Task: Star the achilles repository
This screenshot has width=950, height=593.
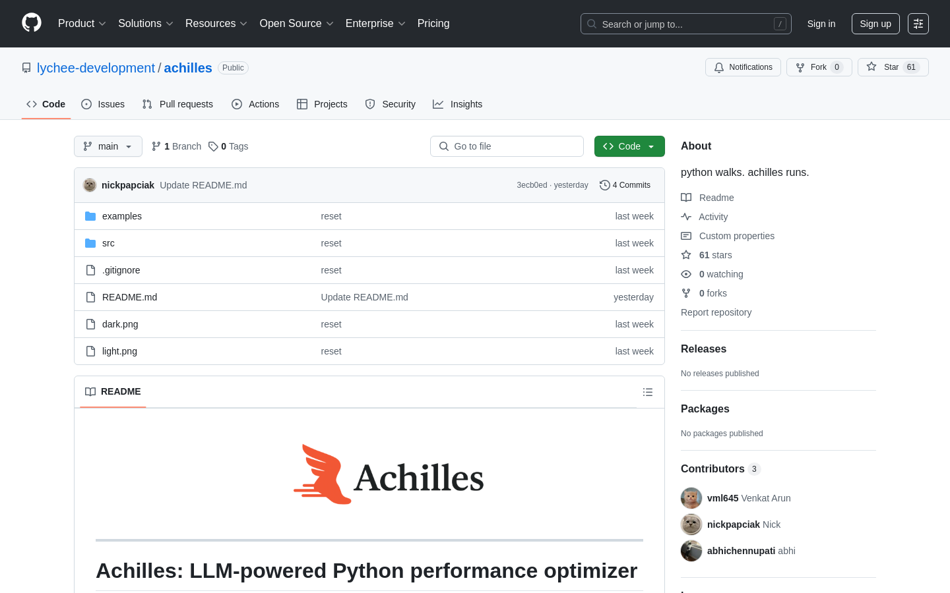Action: (893, 67)
